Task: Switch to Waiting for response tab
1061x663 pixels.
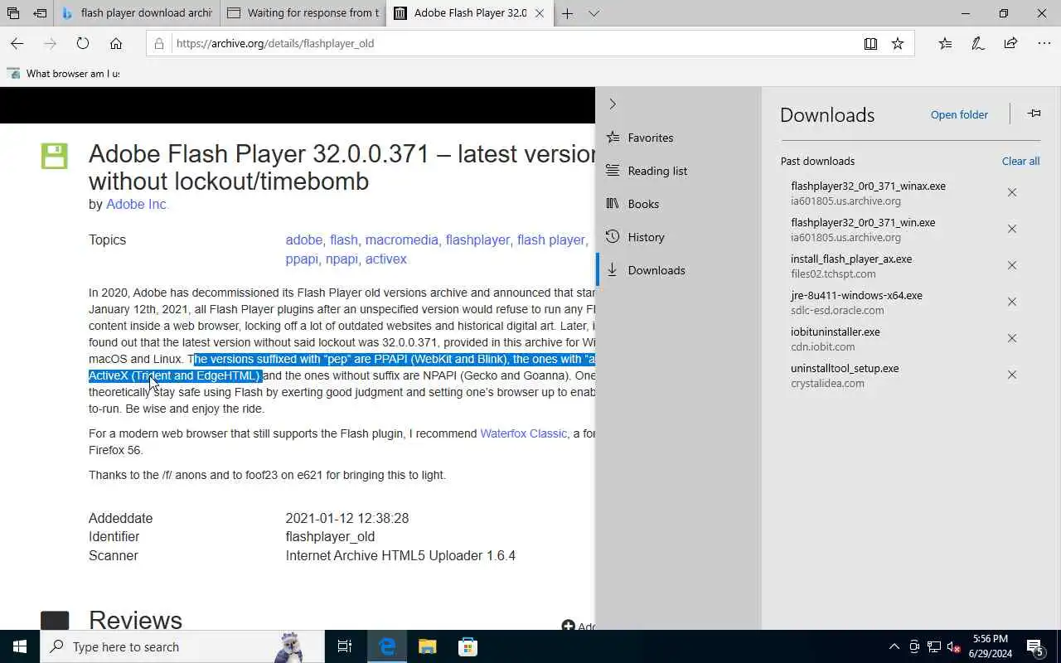Action: (x=303, y=13)
